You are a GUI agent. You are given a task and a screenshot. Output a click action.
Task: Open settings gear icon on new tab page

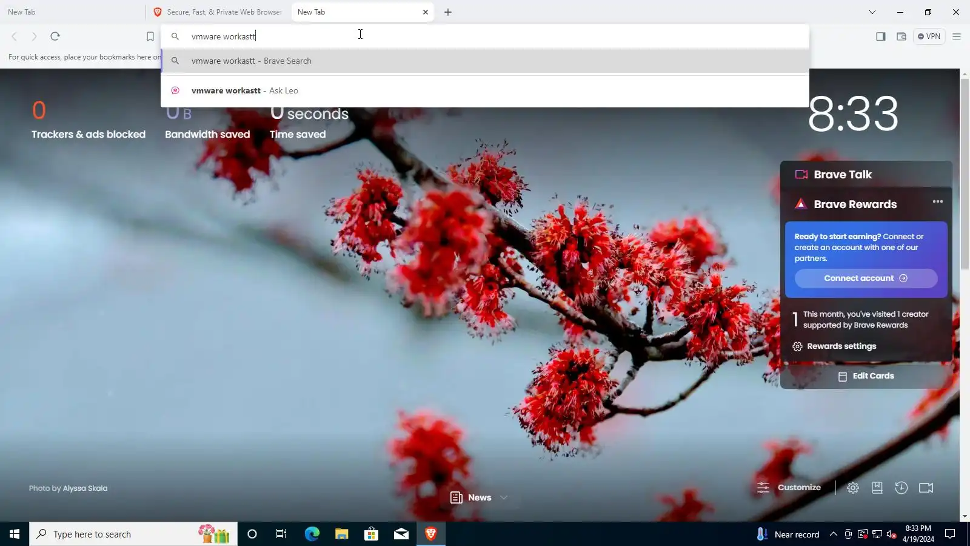tap(853, 488)
